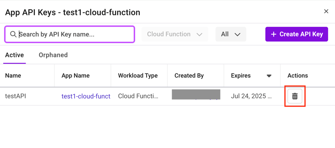Switch to the Orphaned tab
Viewport: 335px width, 148px height.
pyautogui.click(x=53, y=55)
